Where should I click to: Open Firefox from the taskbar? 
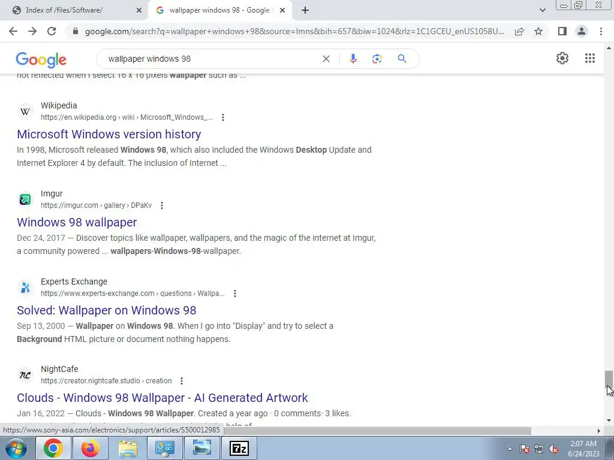91,448
